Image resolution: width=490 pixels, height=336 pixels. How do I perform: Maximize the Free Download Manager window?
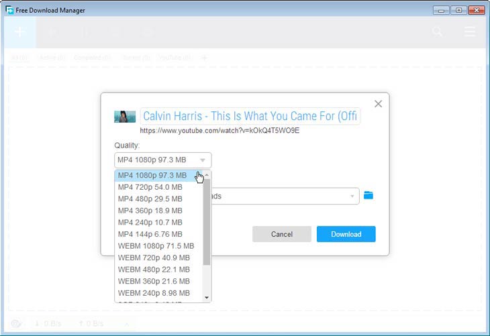tap(458, 10)
